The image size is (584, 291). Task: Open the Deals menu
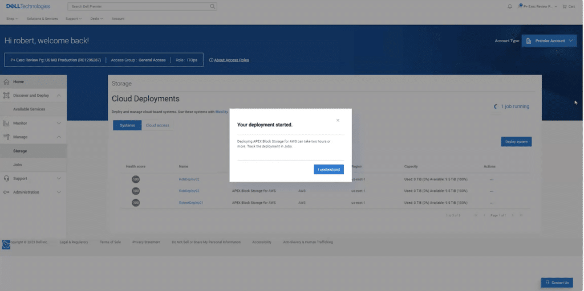click(x=96, y=19)
